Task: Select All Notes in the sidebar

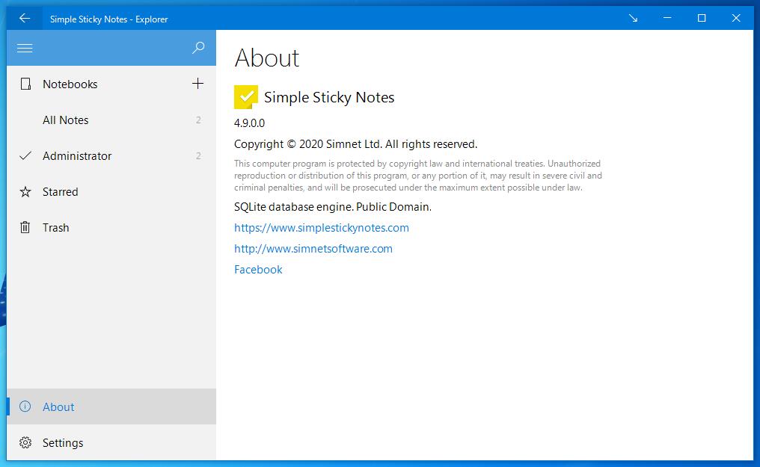Action: (66, 120)
